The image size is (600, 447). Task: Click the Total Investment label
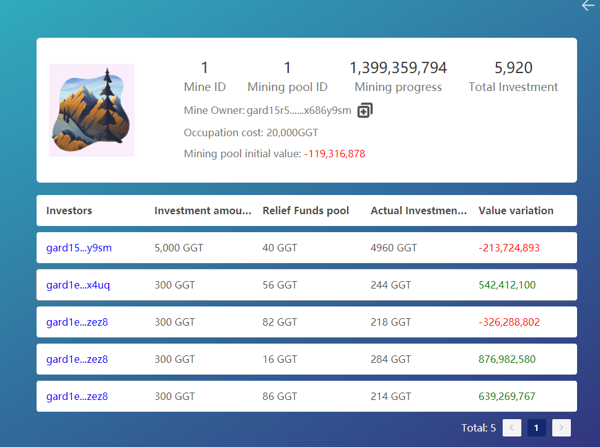(513, 87)
